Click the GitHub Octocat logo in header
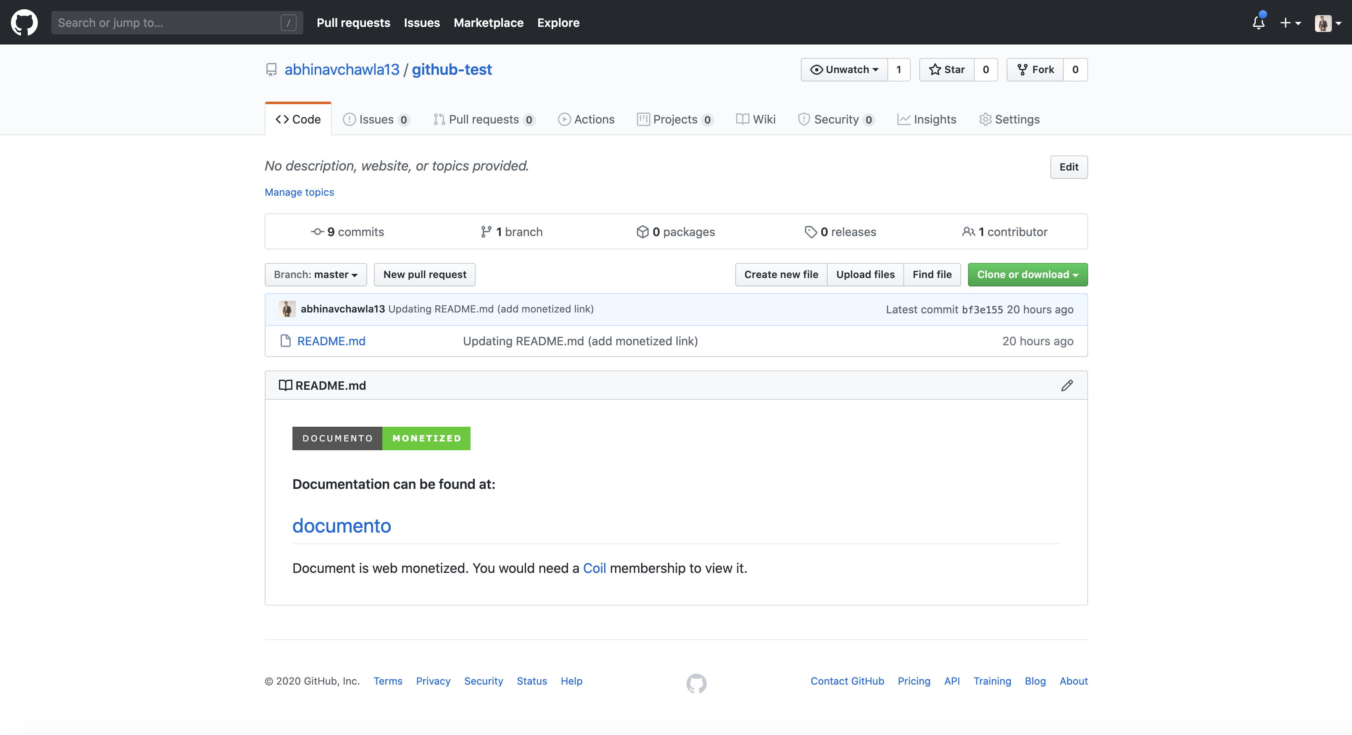Image resolution: width=1352 pixels, height=735 pixels. [x=24, y=23]
